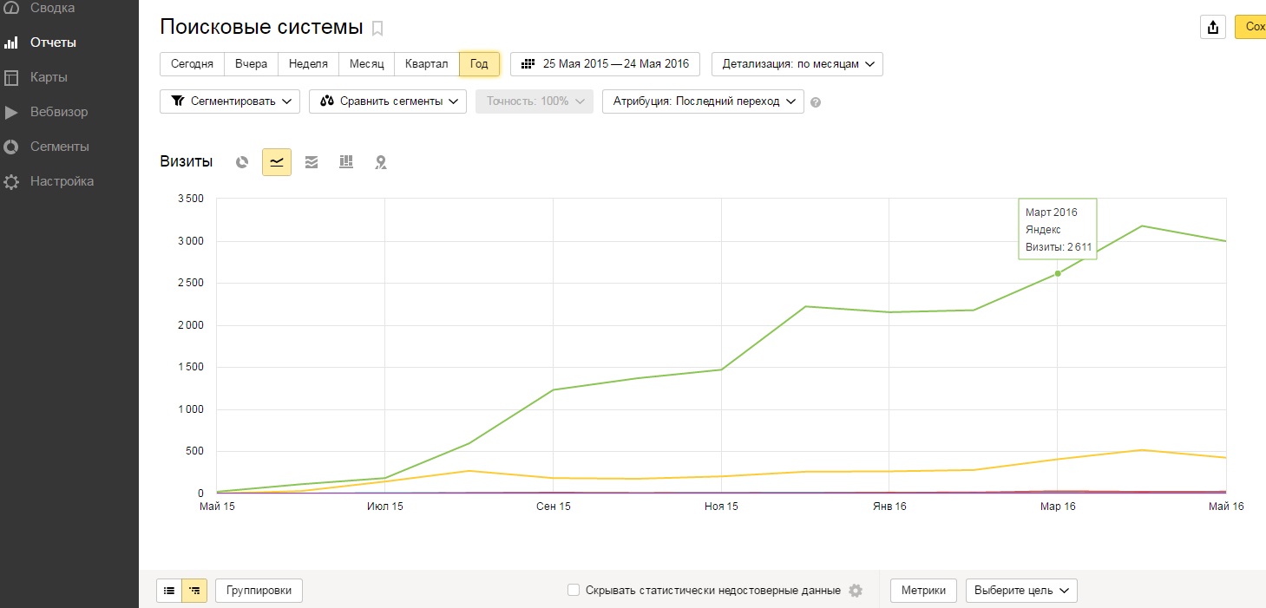Select the Квартал period tab

tap(426, 64)
